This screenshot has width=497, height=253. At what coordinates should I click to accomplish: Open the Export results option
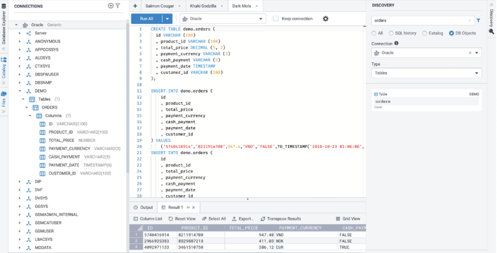pyautogui.click(x=243, y=219)
